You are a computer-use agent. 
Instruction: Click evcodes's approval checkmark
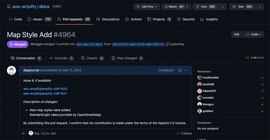tap(262, 98)
